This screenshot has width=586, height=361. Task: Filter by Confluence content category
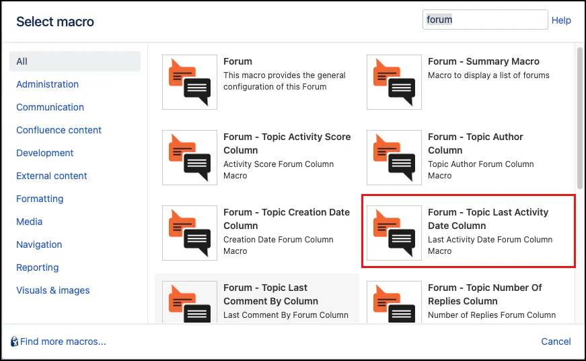pyautogui.click(x=59, y=130)
